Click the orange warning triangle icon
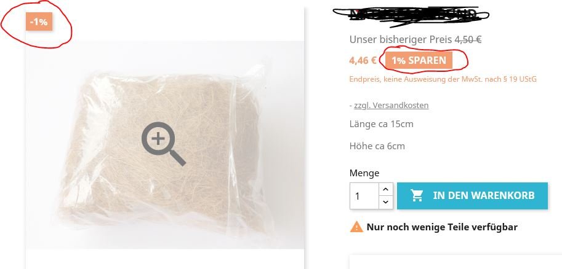The image size is (562, 269). click(x=356, y=227)
